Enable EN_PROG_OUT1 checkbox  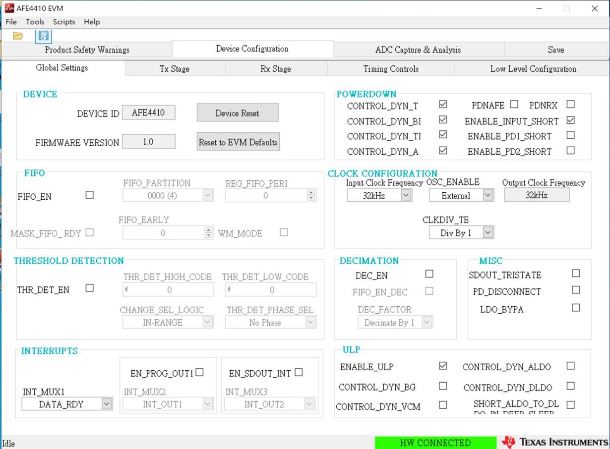point(199,373)
